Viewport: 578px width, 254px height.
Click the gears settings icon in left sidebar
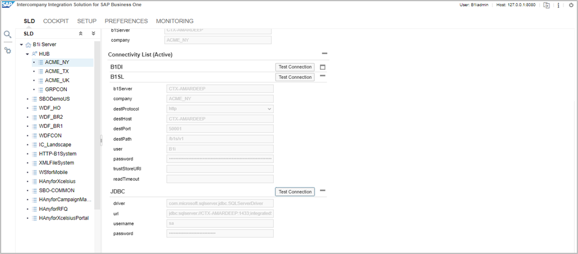pos(8,50)
